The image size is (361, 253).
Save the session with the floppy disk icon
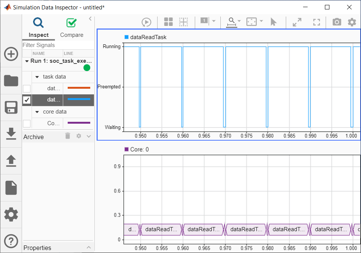11,107
